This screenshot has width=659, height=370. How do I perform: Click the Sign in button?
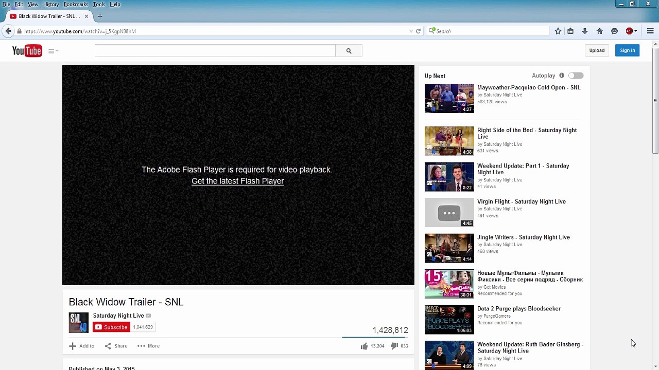point(627,50)
